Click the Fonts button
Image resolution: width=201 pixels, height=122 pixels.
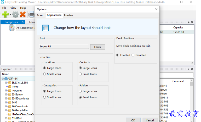[x=97, y=47]
